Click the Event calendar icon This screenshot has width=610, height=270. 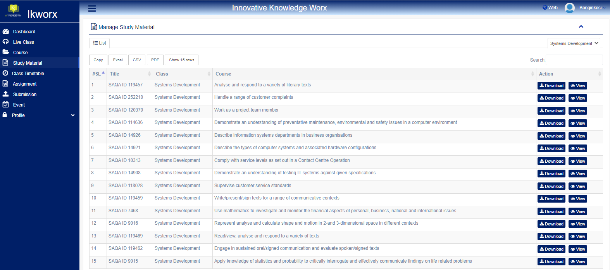(6, 105)
